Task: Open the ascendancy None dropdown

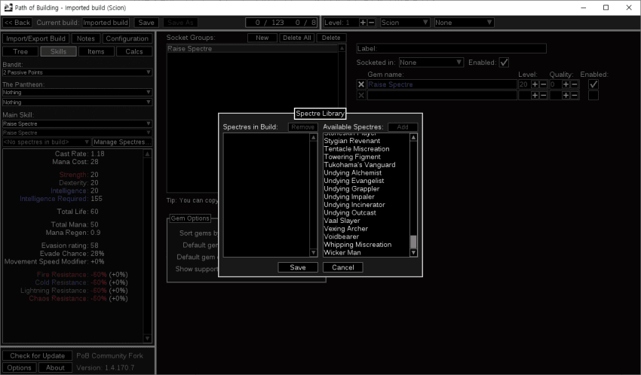Action: click(464, 23)
